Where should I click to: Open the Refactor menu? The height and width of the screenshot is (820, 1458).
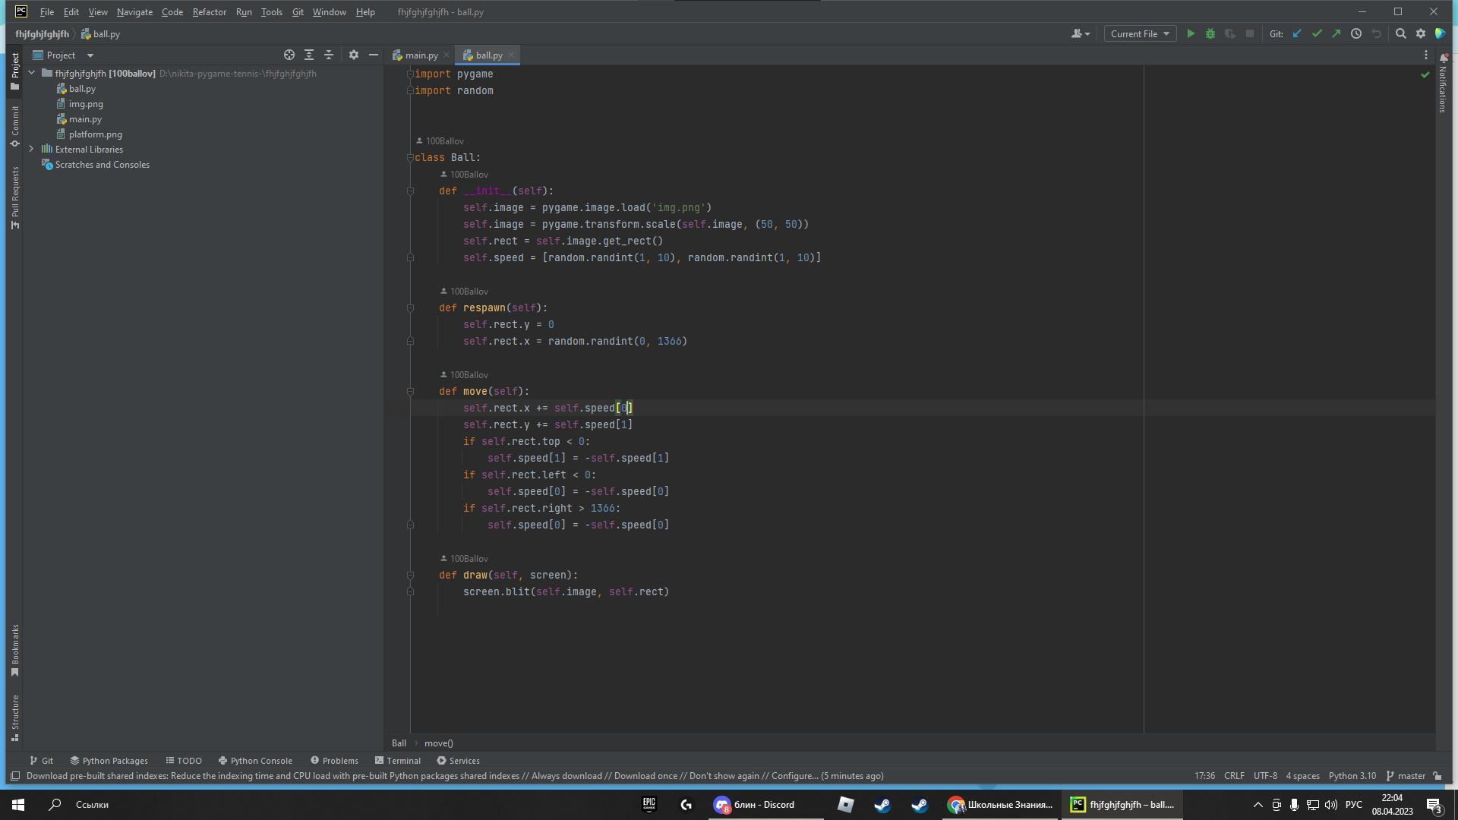pyautogui.click(x=209, y=12)
